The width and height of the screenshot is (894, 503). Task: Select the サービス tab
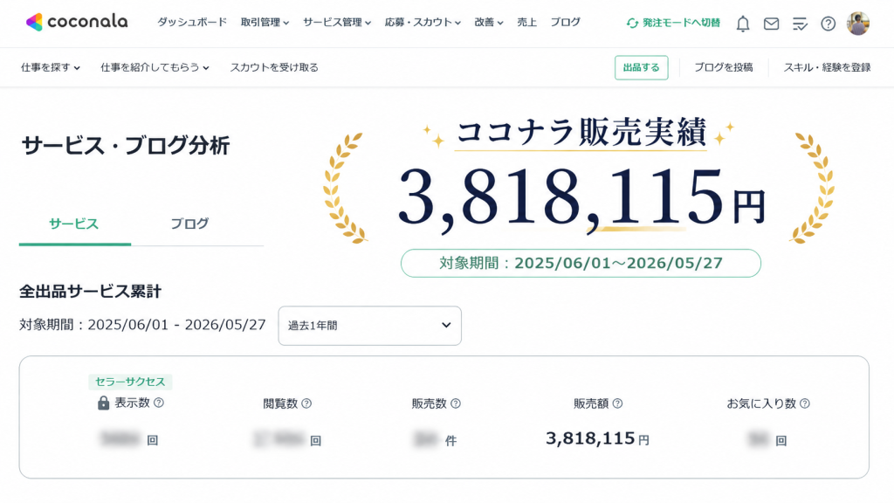[75, 224]
